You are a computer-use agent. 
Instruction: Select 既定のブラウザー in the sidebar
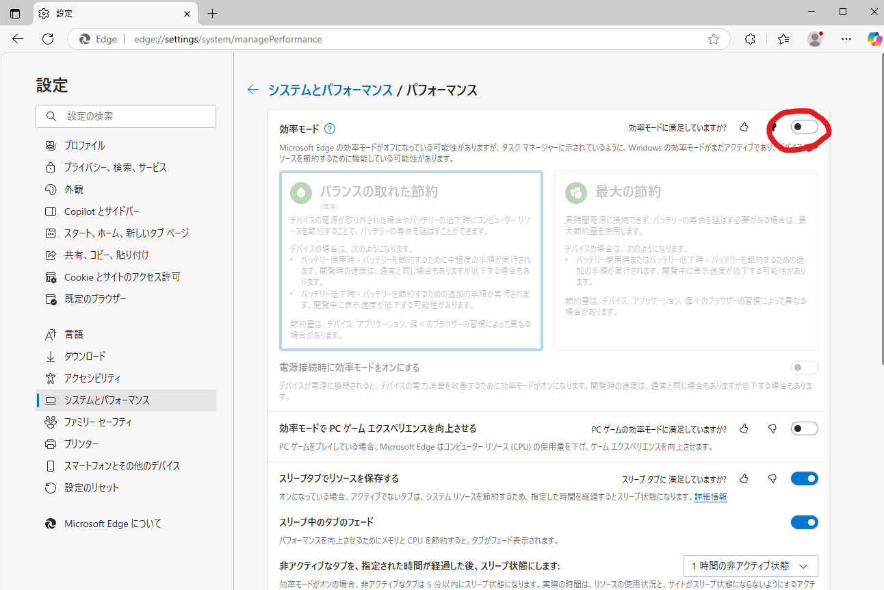click(126, 298)
